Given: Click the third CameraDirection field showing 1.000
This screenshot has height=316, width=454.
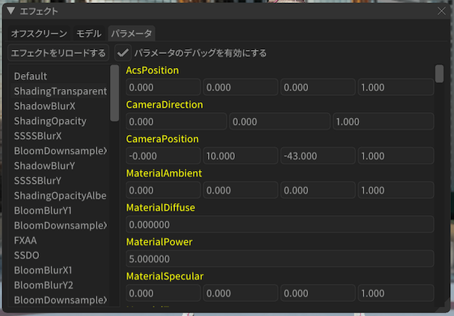Looking at the screenshot, I should pos(383,122).
